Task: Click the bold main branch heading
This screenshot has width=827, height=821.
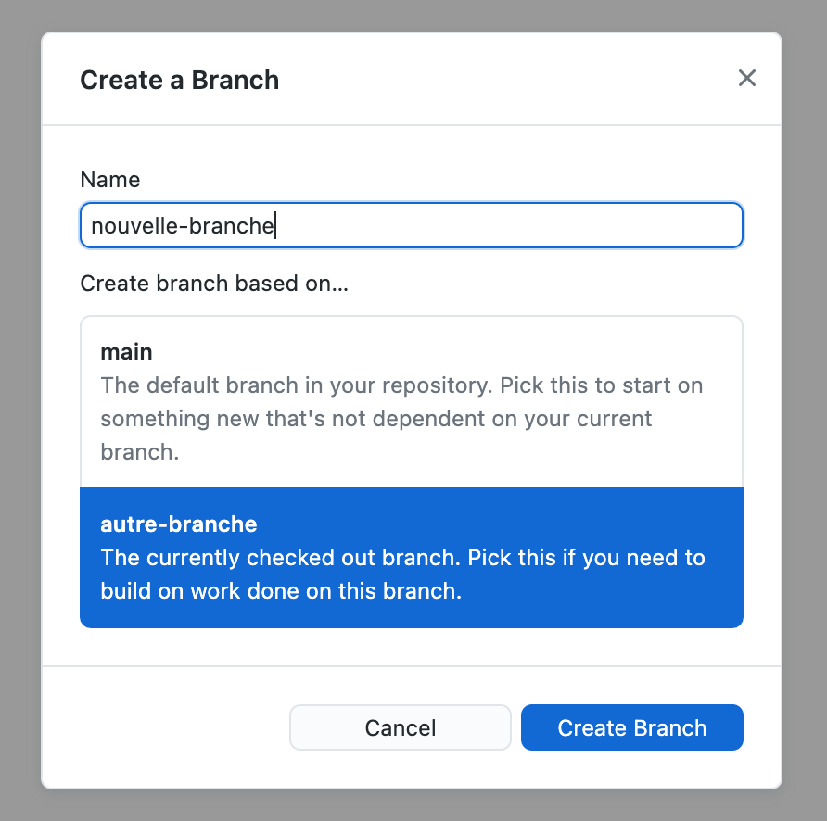Action: pyautogui.click(x=127, y=352)
